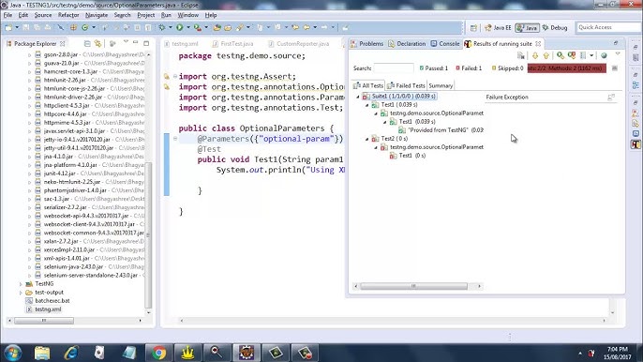
Task: Click the green Run button in toolbar
Action: [x=180, y=27]
